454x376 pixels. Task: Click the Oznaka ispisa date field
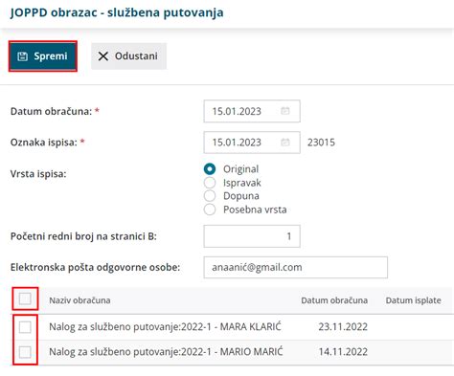[x=252, y=143]
